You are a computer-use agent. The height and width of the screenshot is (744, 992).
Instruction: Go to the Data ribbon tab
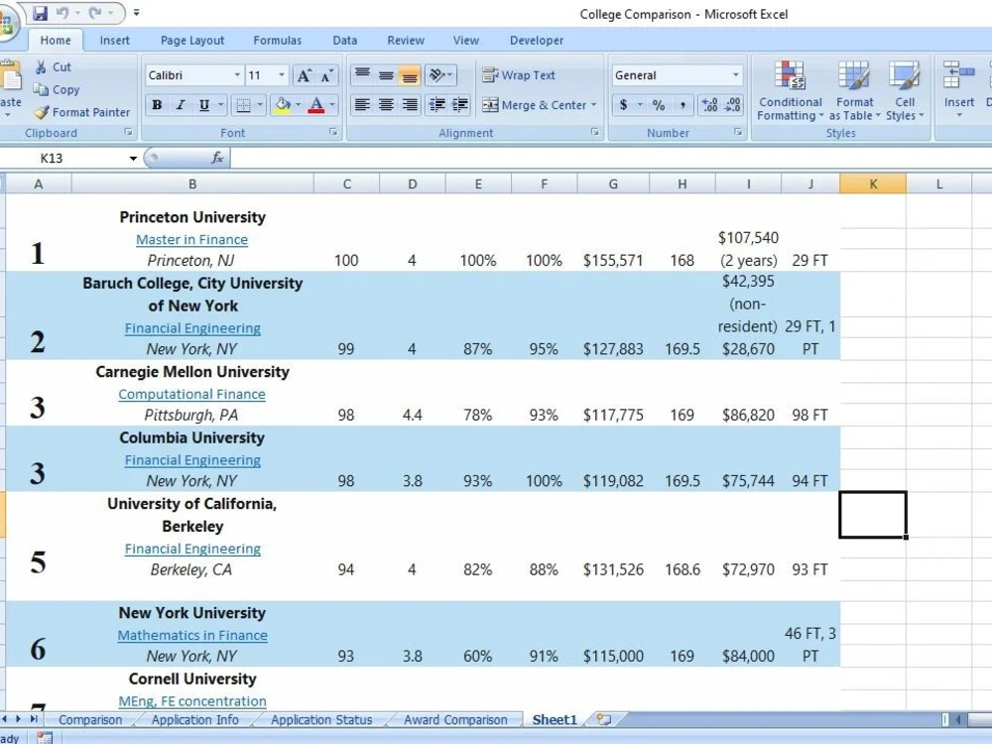click(x=345, y=41)
